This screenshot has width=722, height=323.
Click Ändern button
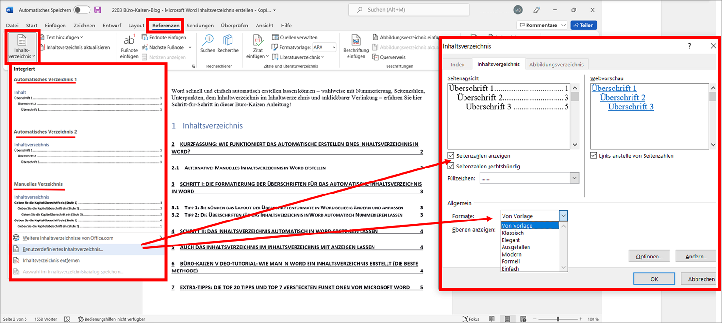(696, 256)
